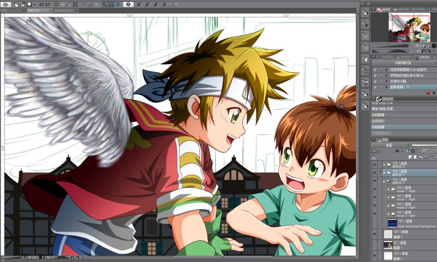Reset canvas rotation in Navigator

434,51
